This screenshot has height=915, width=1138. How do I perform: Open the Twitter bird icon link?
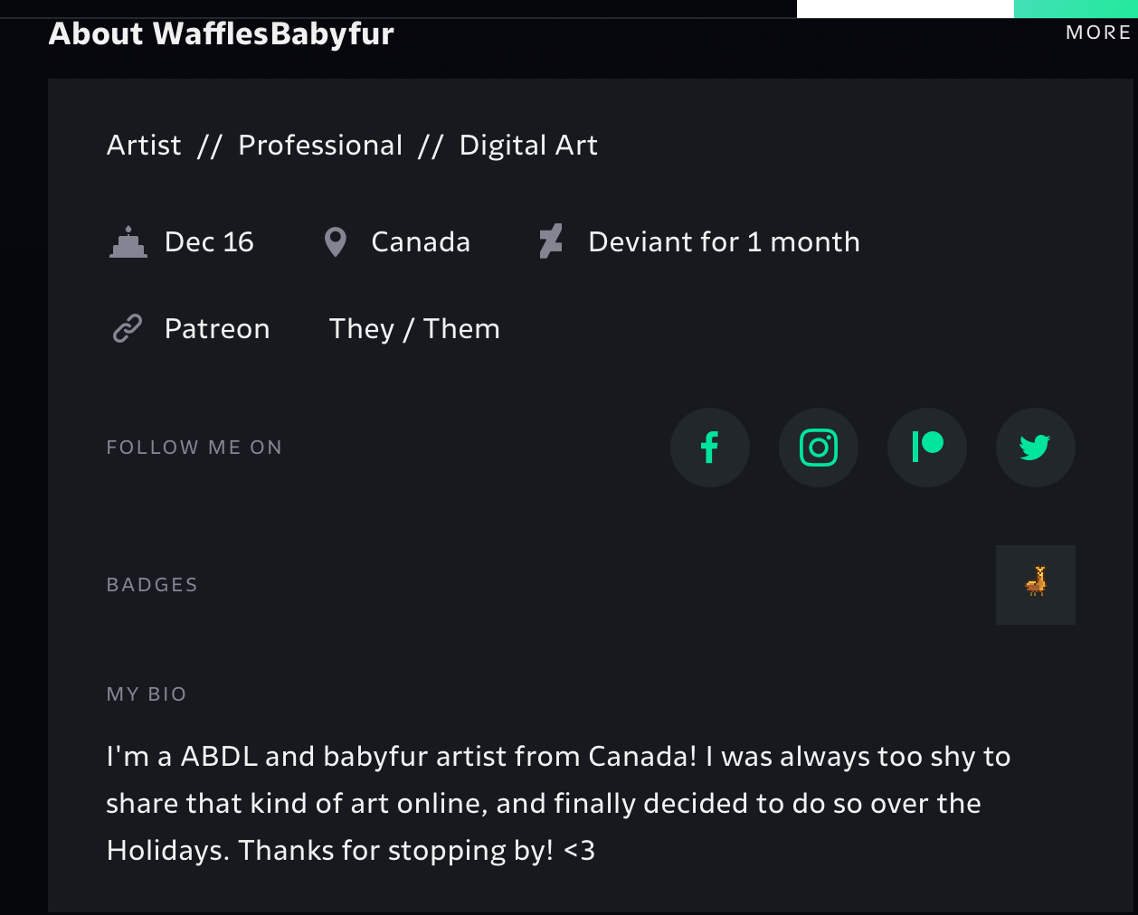pyautogui.click(x=1036, y=448)
